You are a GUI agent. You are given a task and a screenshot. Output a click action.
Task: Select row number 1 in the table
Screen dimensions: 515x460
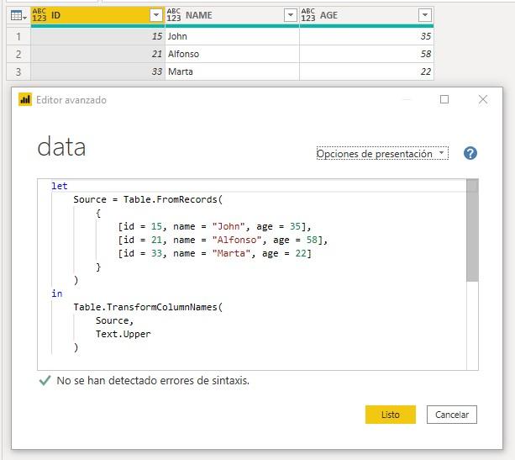tap(18, 36)
